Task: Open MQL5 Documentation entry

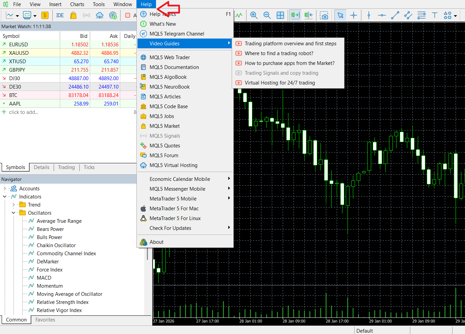Action: tap(185, 67)
